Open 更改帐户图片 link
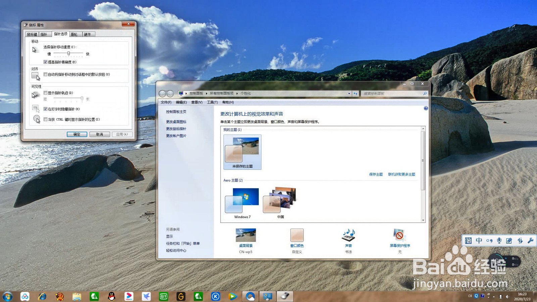The width and height of the screenshot is (537, 302). (x=176, y=136)
